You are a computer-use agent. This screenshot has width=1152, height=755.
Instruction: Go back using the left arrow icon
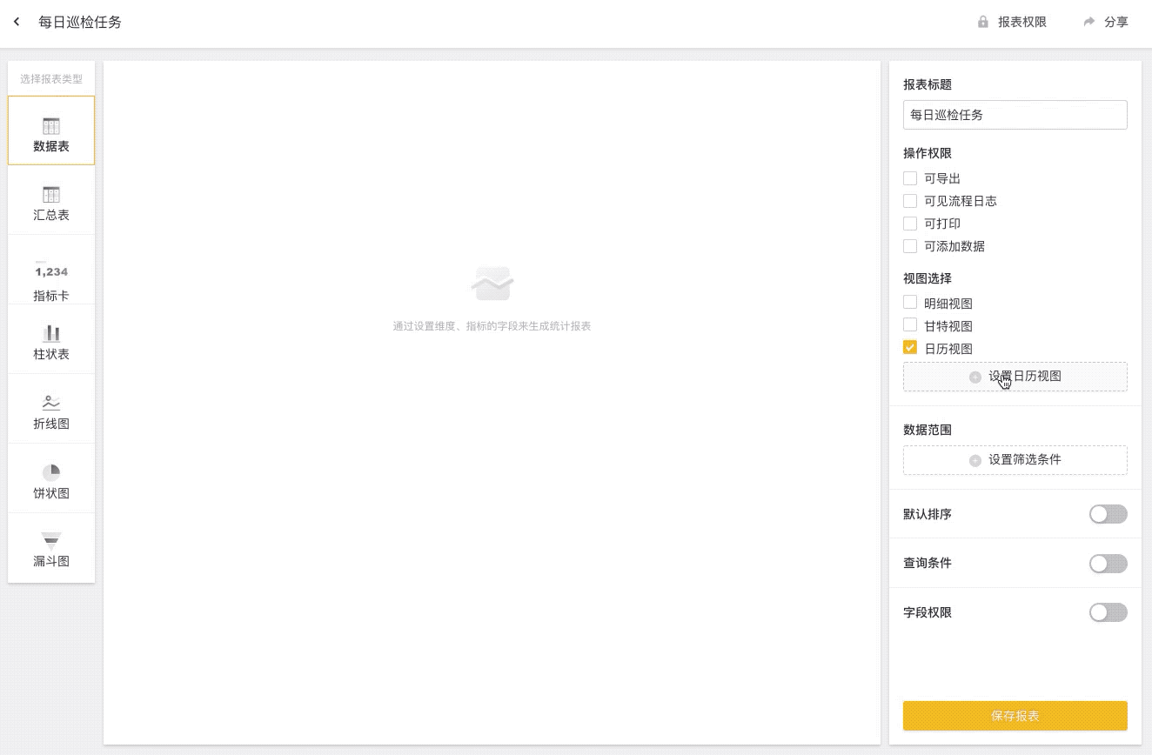(17, 22)
